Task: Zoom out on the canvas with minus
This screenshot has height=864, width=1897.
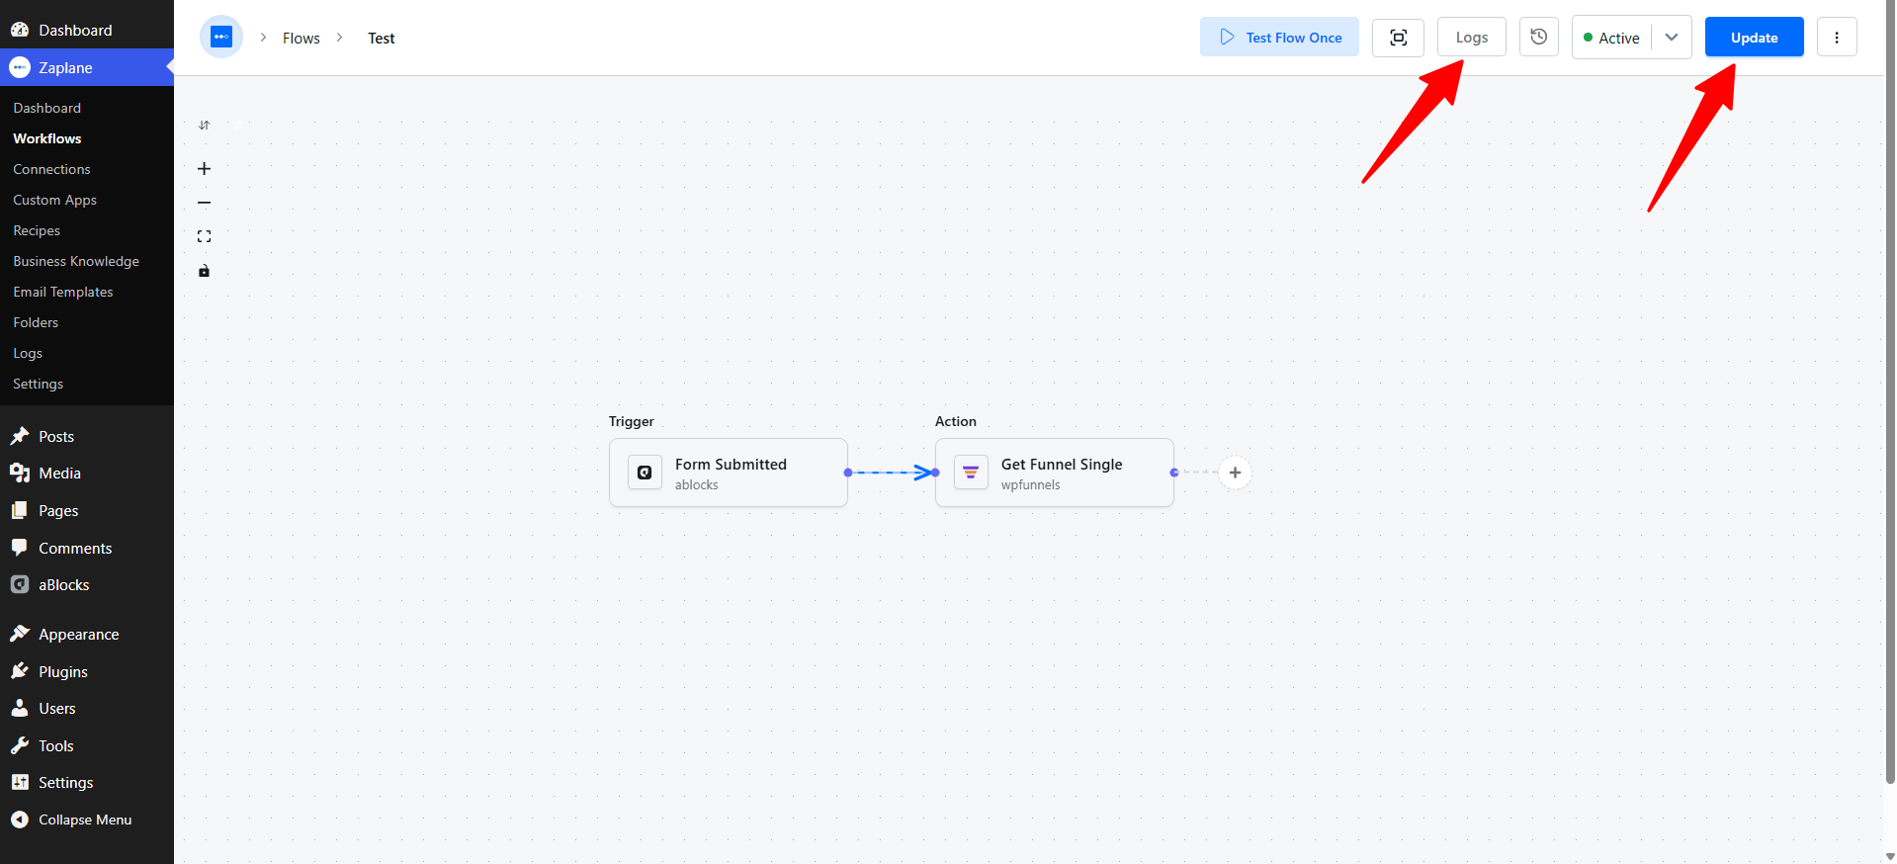Action: click(x=204, y=203)
